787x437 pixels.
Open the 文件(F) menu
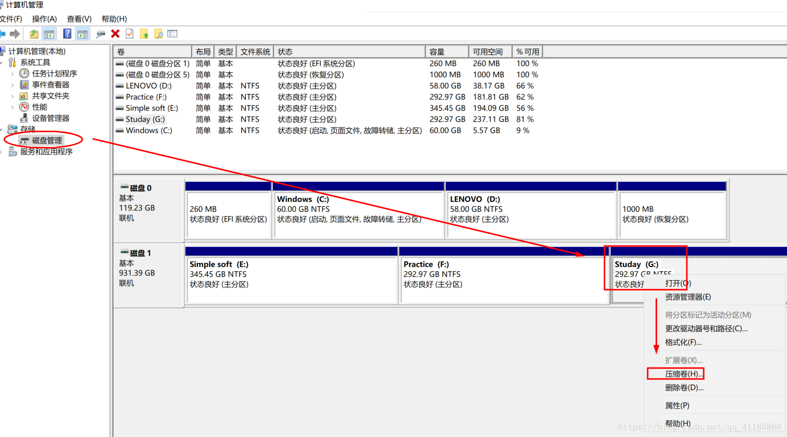(11, 19)
